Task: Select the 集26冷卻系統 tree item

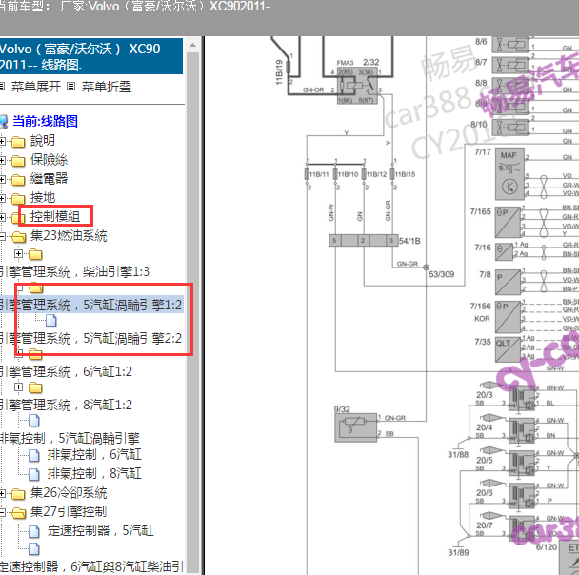Action: 69,493
